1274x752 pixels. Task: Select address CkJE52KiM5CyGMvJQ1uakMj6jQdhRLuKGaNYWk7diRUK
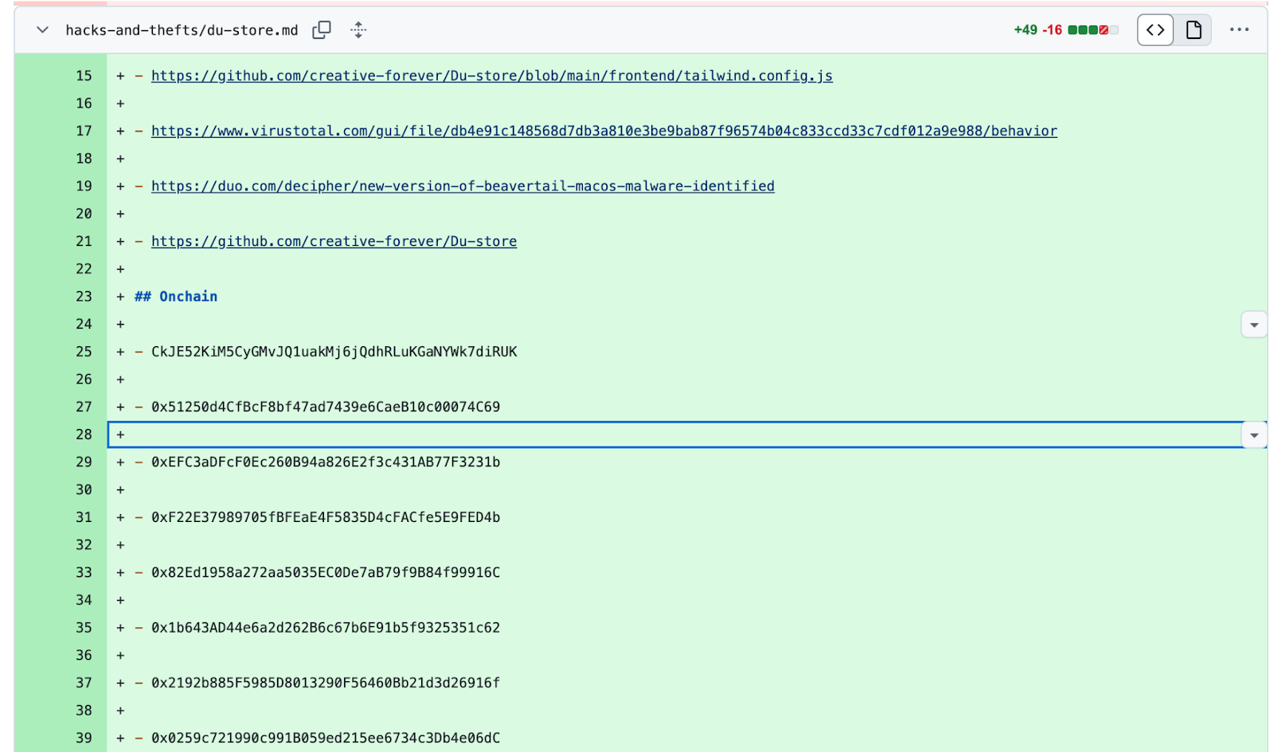(334, 352)
